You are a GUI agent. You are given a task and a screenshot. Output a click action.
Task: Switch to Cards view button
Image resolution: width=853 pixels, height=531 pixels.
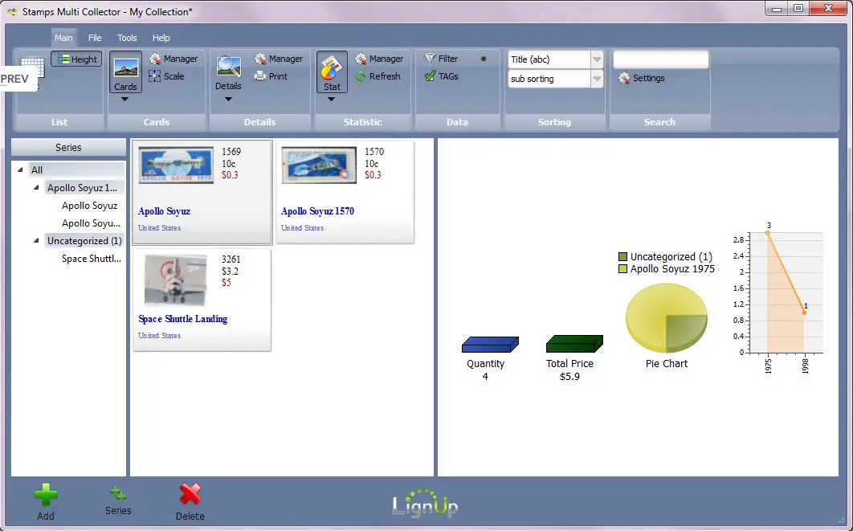[125, 71]
